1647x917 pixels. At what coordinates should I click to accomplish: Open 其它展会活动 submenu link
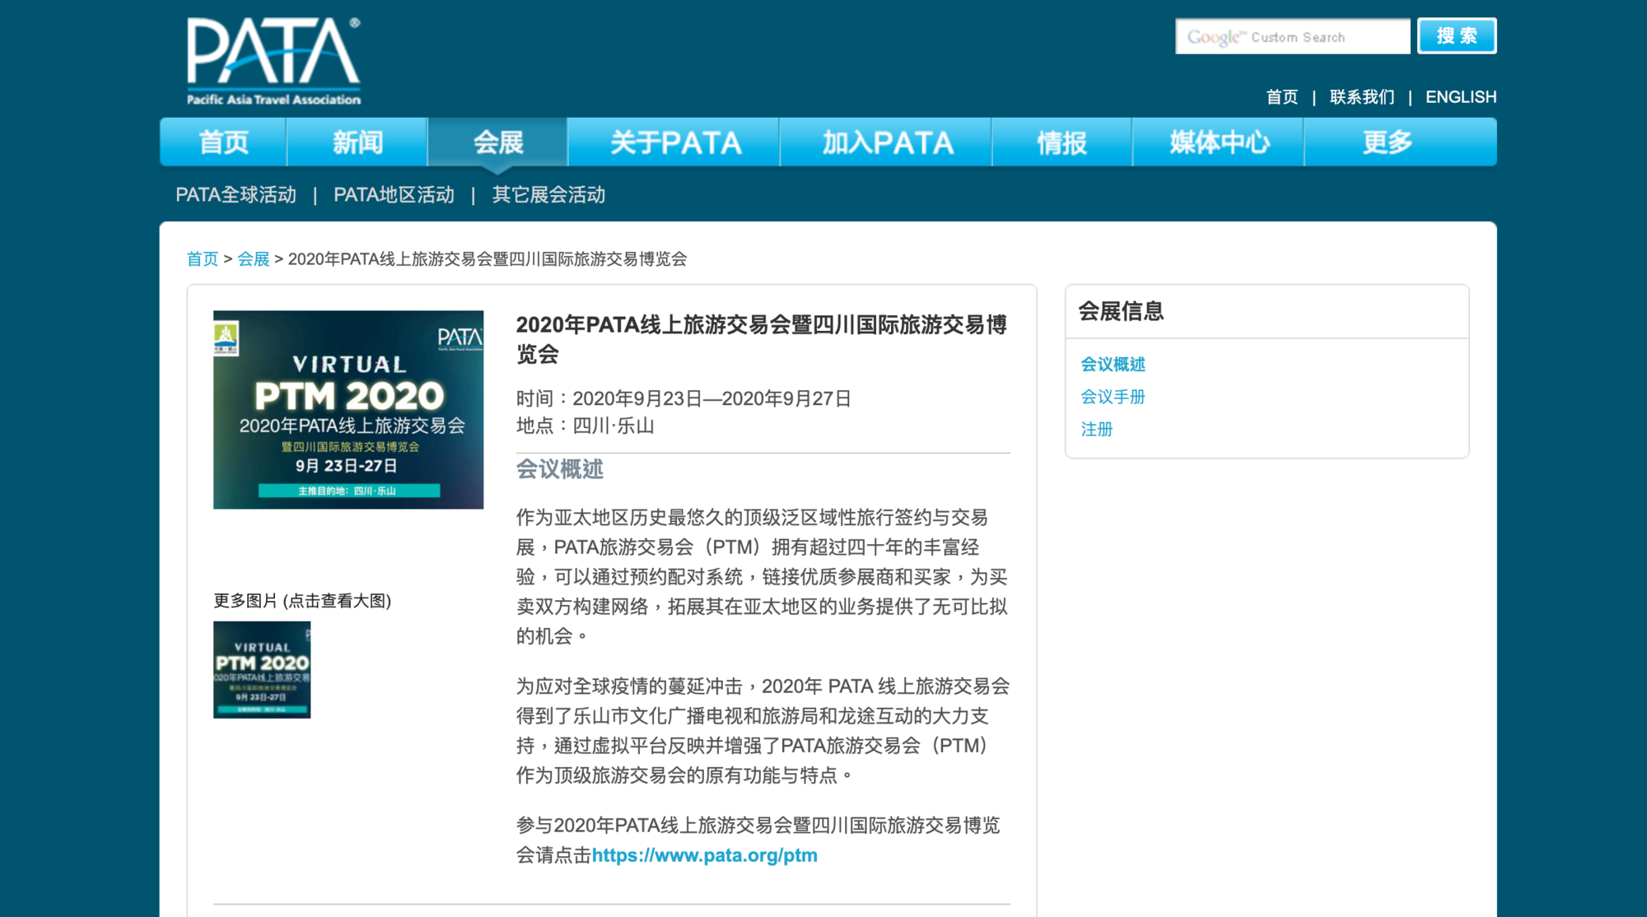(548, 195)
